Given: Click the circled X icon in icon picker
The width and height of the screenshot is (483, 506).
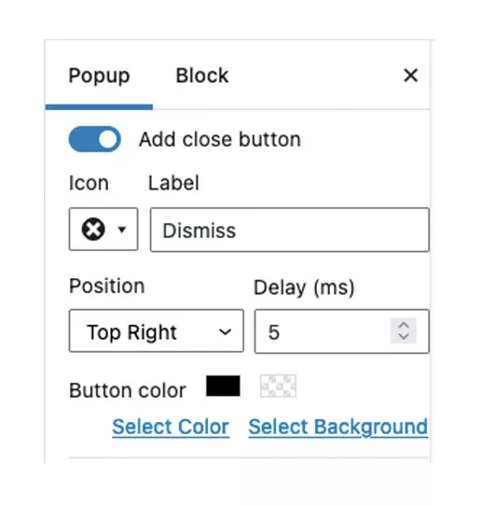Looking at the screenshot, I should coord(93,229).
